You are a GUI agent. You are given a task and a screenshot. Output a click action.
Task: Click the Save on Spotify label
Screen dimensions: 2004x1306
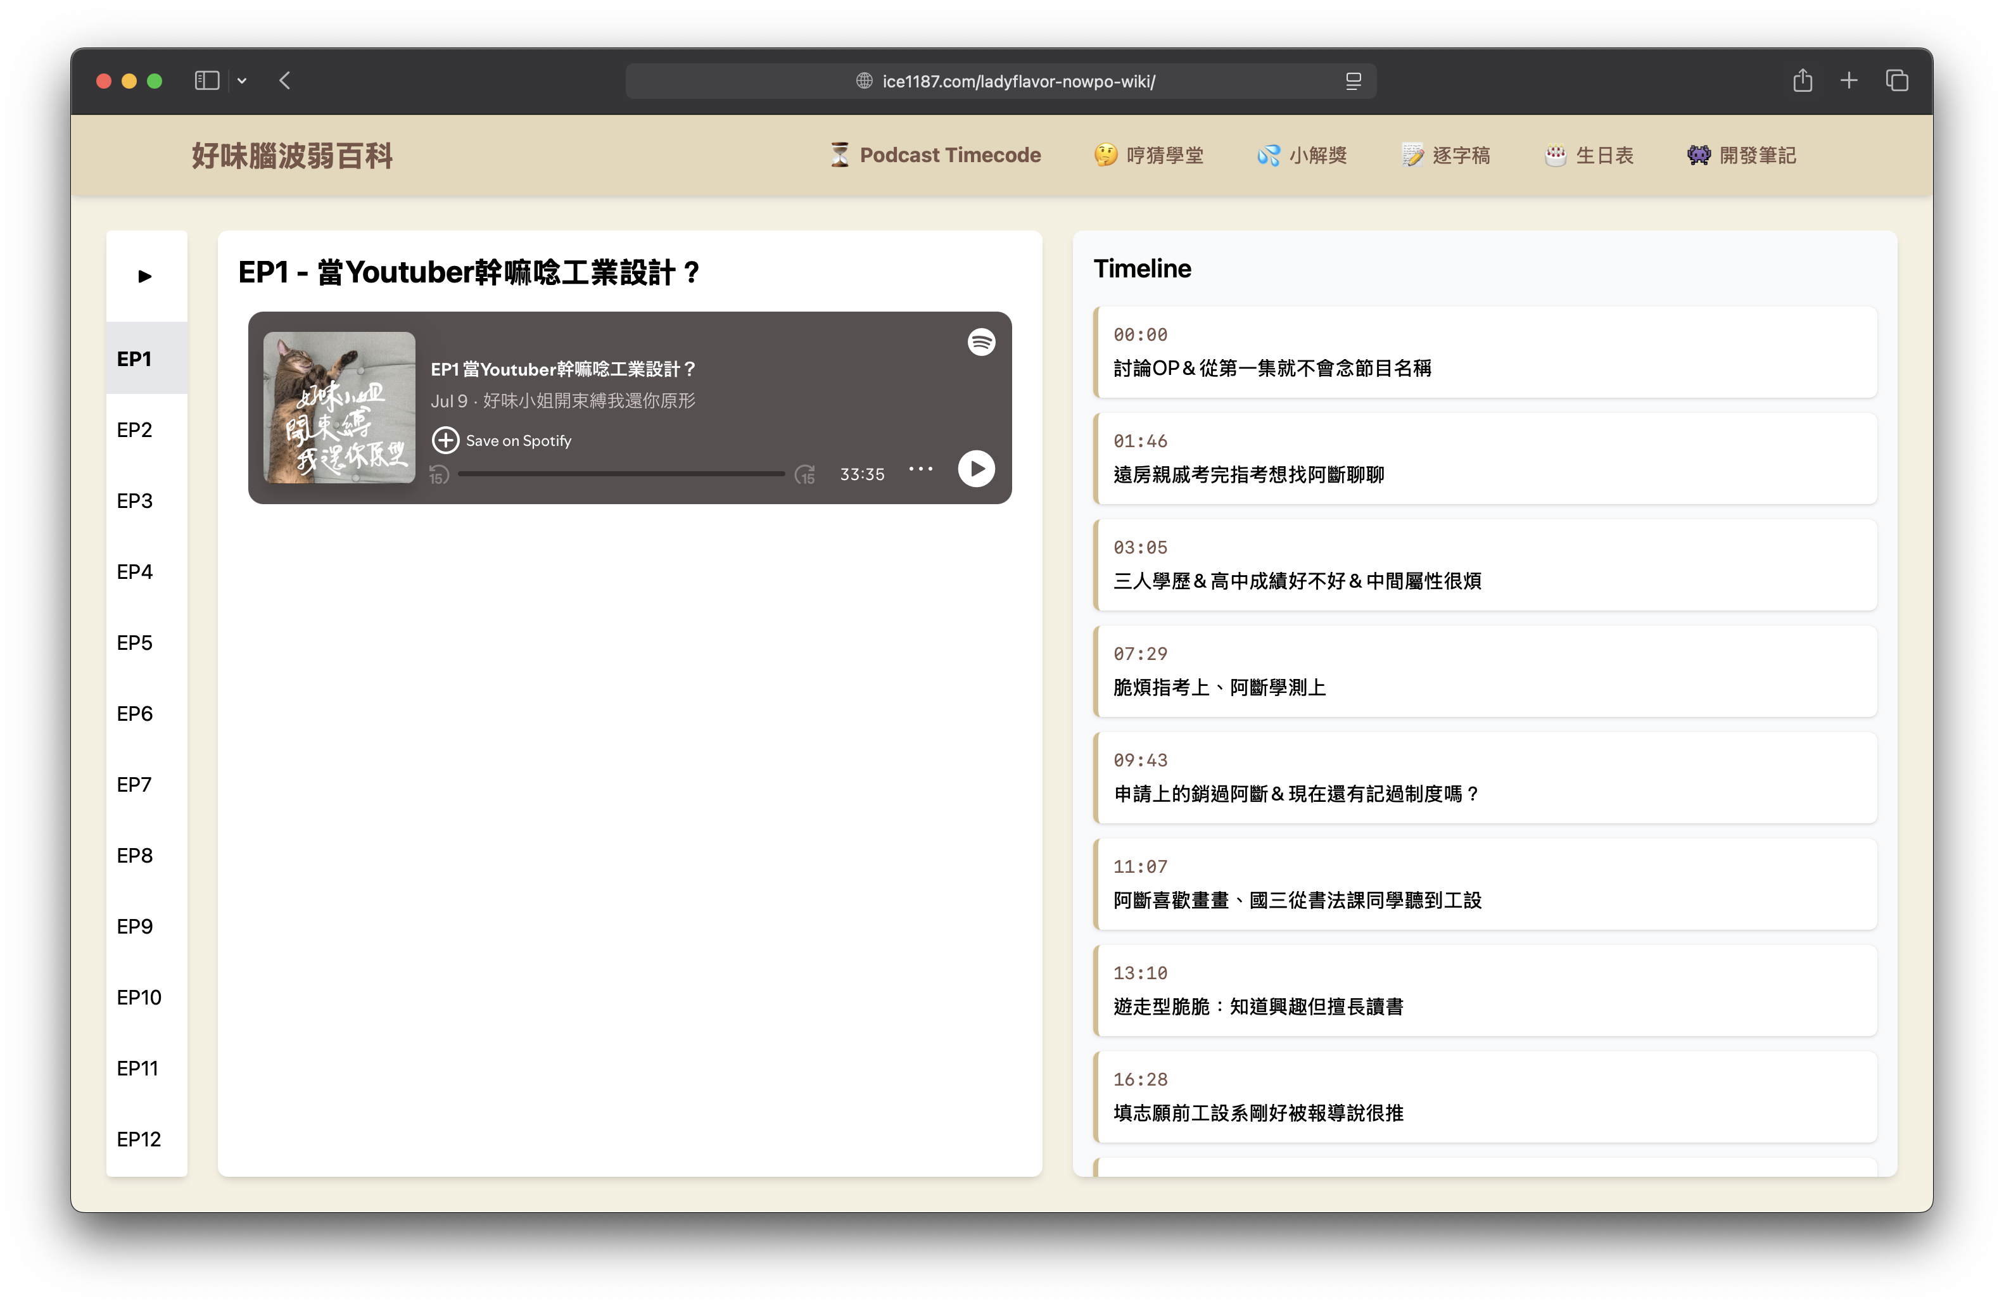[519, 440]
